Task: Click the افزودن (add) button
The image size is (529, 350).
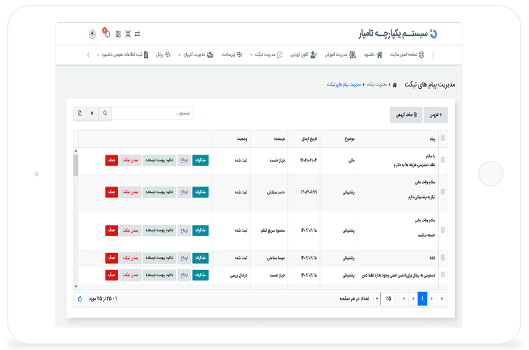Action: click(x=436, y=115)
